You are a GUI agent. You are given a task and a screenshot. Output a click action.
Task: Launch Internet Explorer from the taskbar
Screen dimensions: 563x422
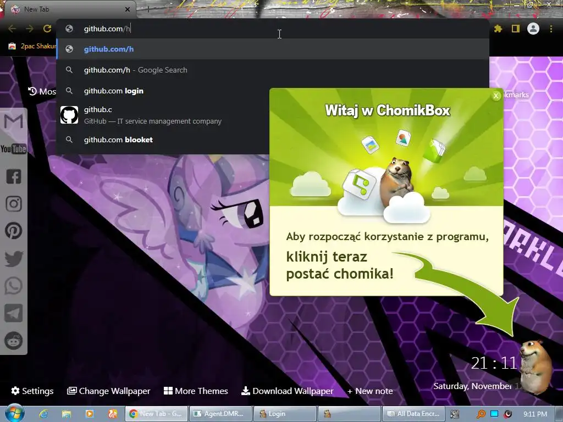43,414
